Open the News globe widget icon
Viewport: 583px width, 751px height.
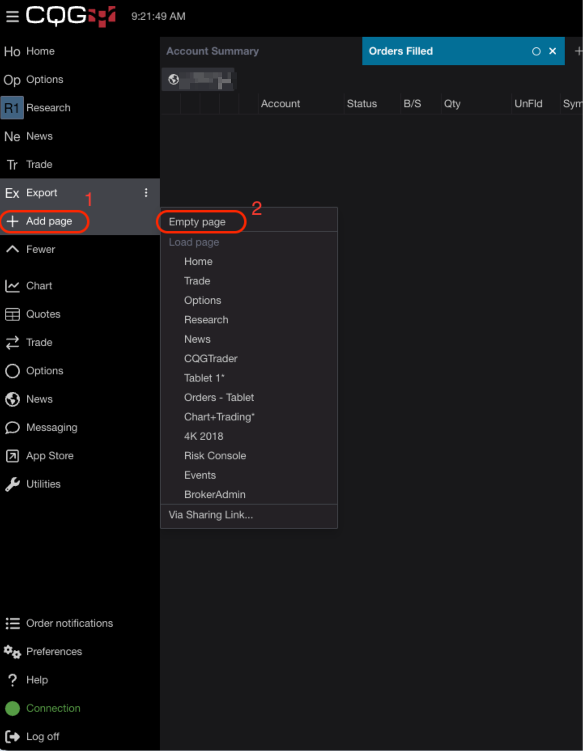click(13, 399)
